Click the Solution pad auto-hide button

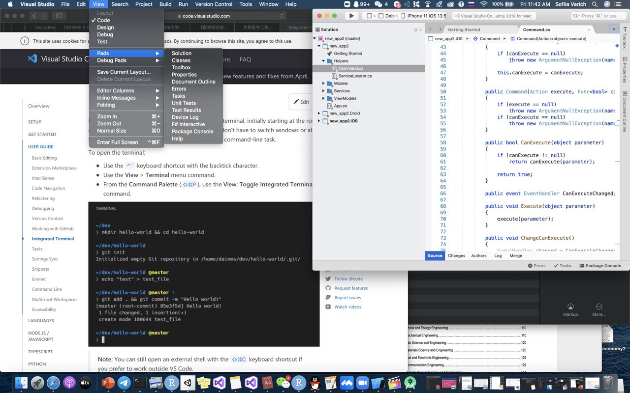coord(415,29)
